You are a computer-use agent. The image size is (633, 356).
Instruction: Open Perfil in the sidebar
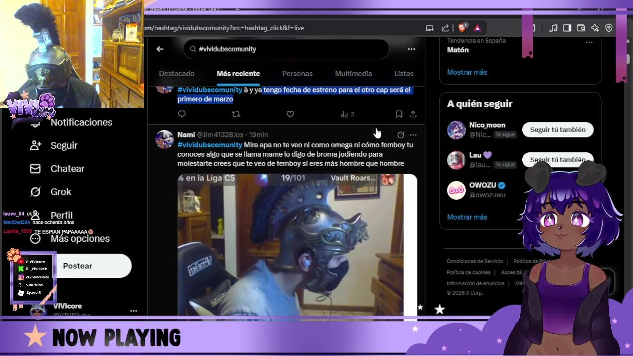(x=61, y=215)
